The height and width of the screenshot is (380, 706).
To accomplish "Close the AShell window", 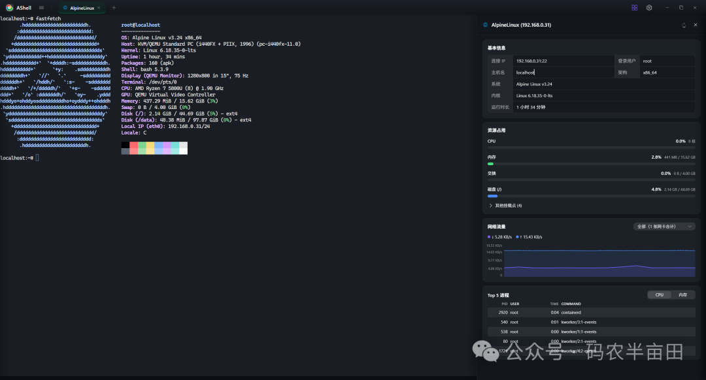I will point(696,8).
